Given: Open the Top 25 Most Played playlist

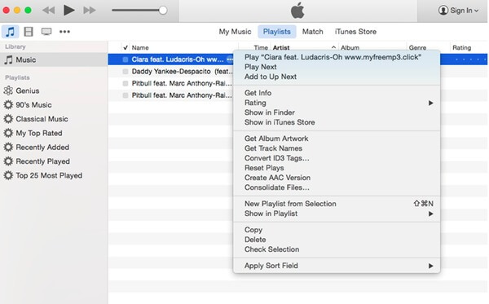Looking at the screenshot, I should (x=49, y=175).
